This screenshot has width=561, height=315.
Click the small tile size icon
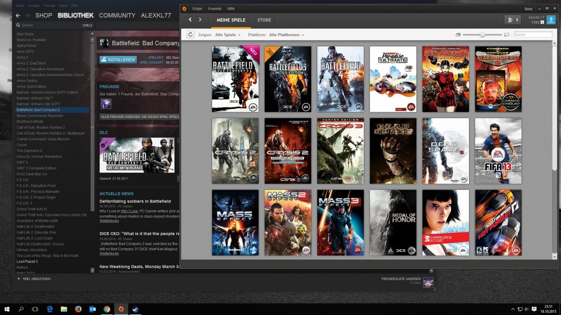point(458,35)
